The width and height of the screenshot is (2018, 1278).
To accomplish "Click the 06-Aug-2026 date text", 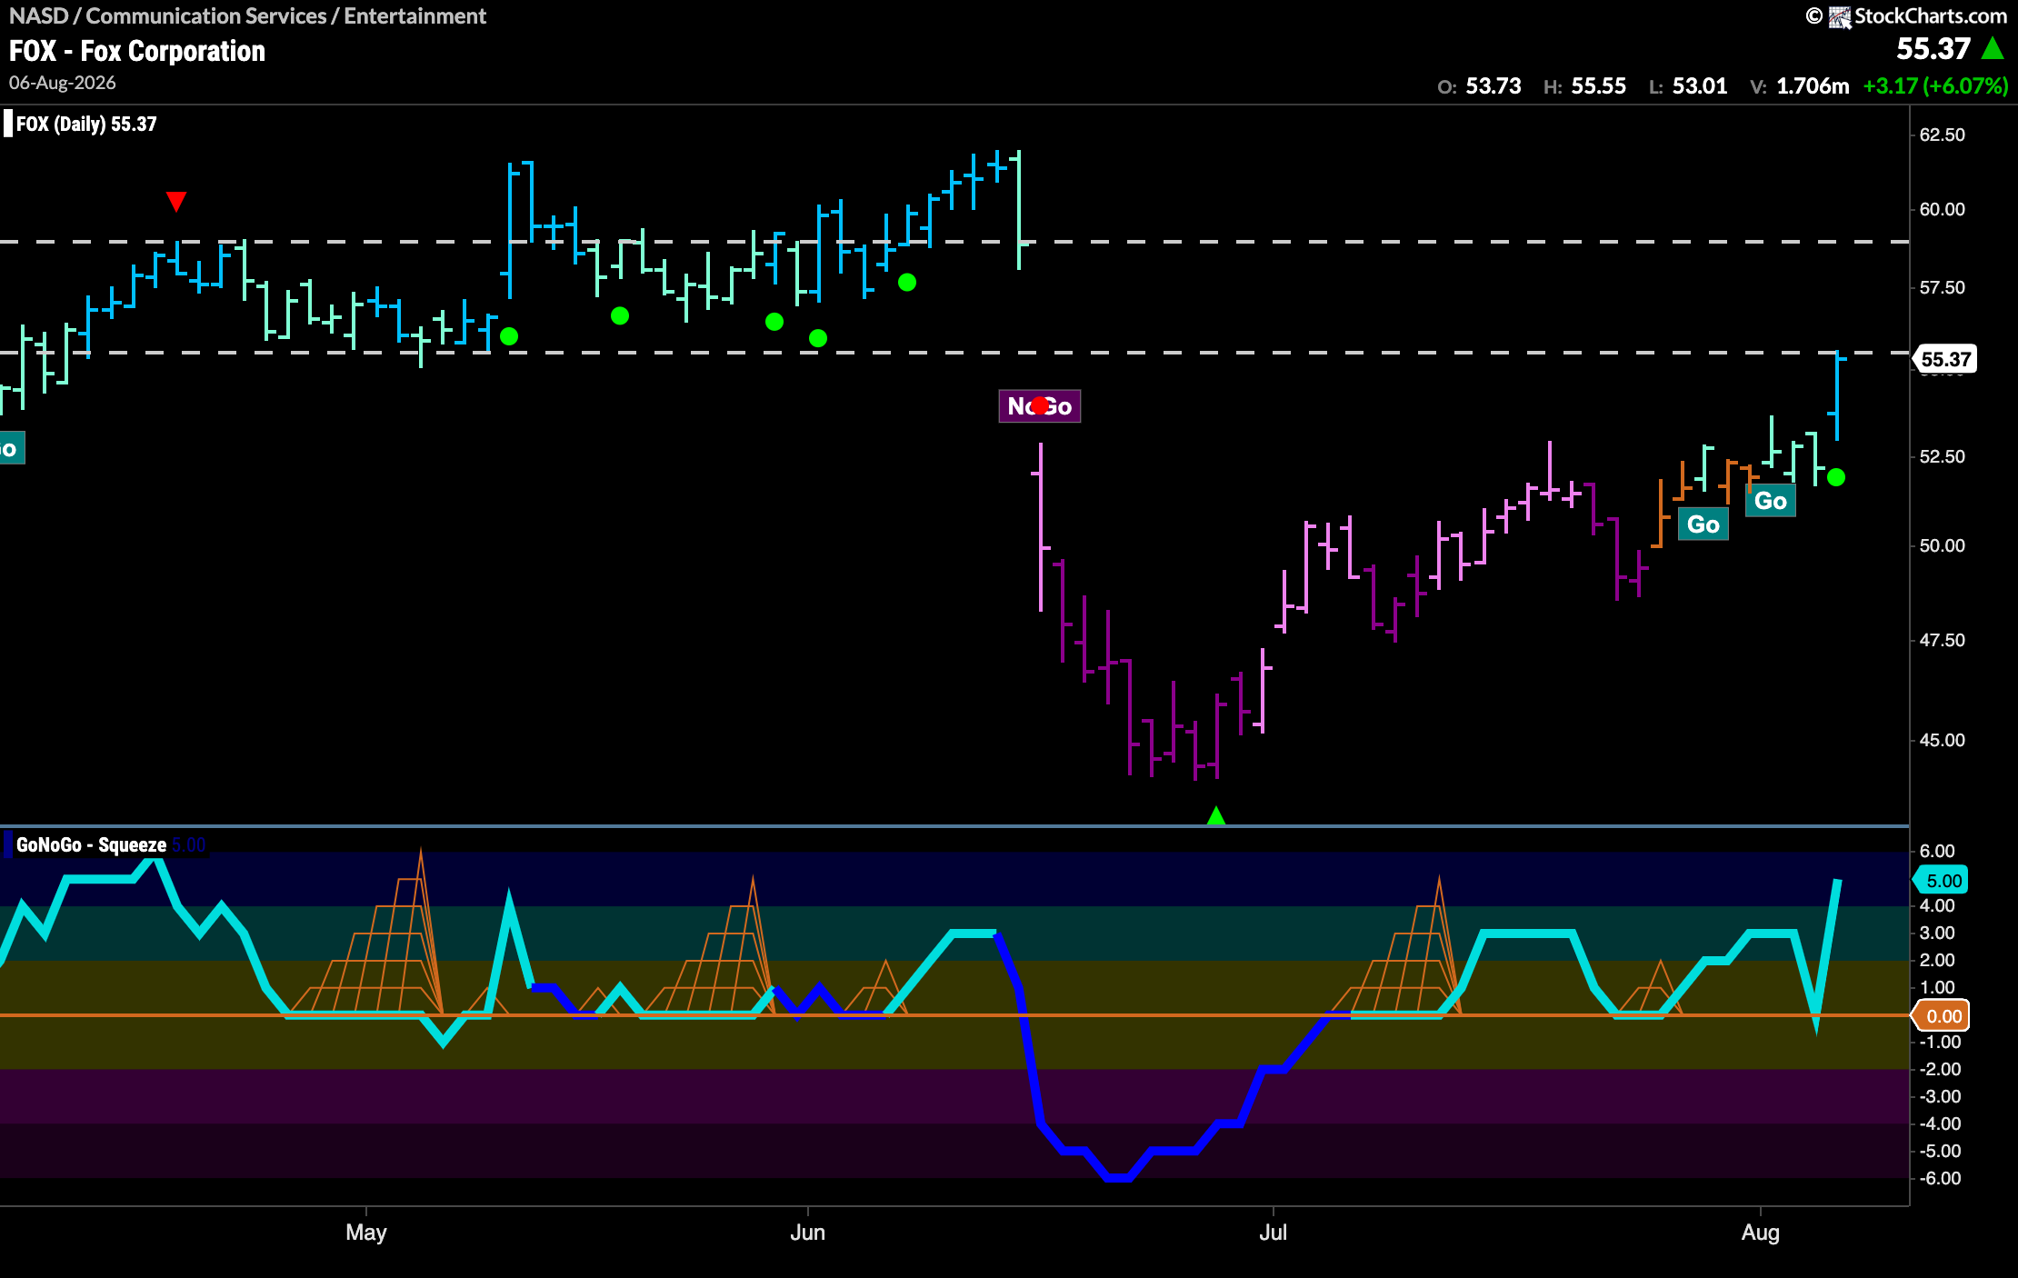I will point(63,83).
